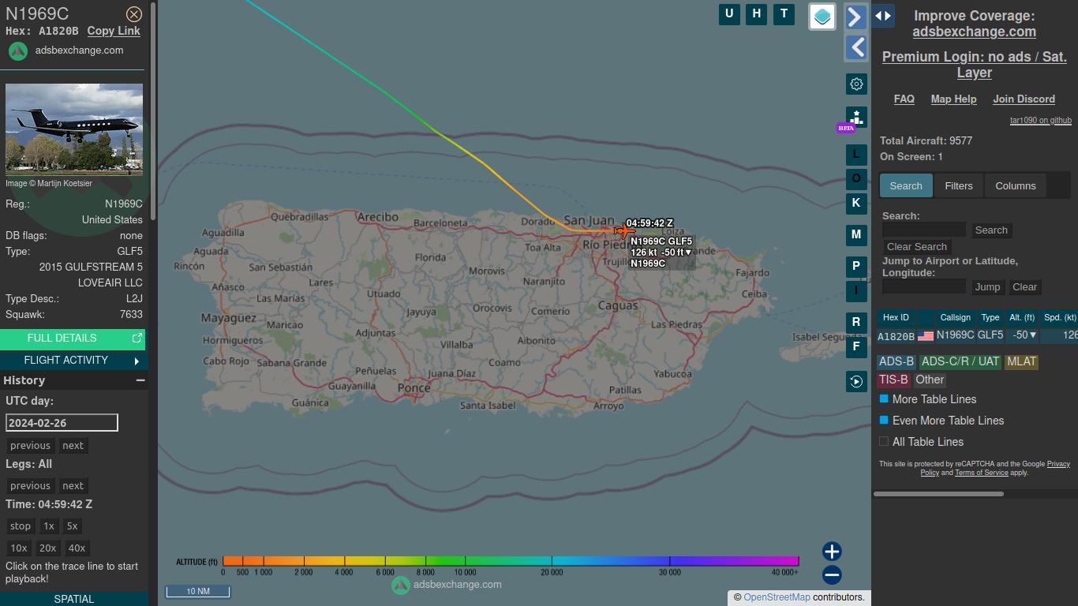Viewport: 1078px width, 606px height.
Task: Set playback speed to 40x
Action: point(77,548)
